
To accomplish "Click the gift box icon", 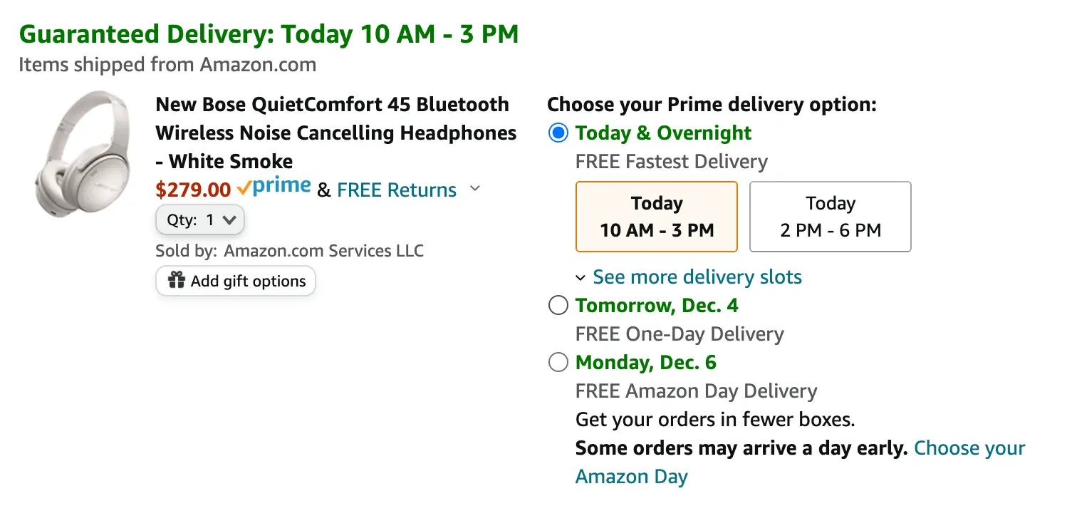I will pos(176,280).
